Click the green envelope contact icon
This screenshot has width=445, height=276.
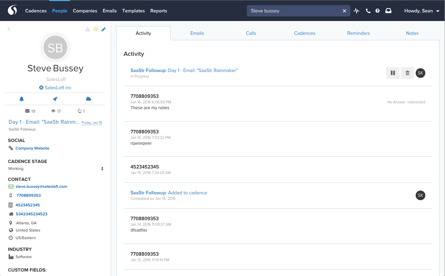11,186
